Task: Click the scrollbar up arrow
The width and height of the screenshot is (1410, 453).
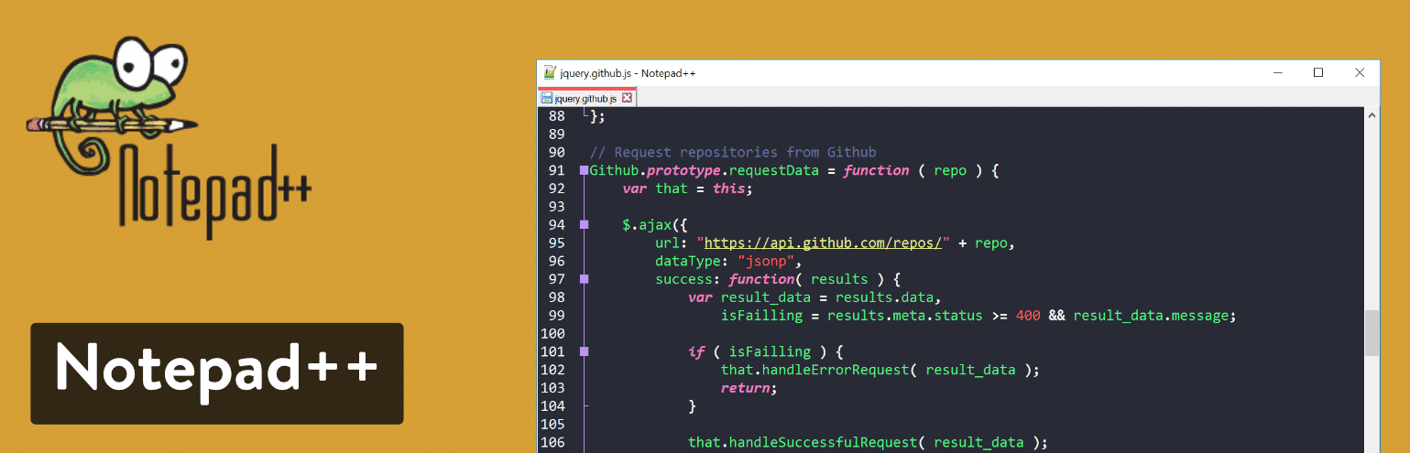Action: pyautogui.click(x=1372, y=116)
